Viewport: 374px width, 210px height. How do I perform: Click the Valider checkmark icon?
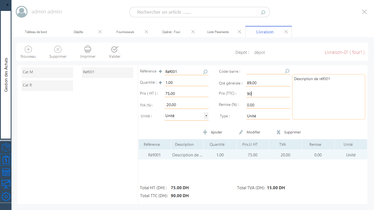click(114, 49)
